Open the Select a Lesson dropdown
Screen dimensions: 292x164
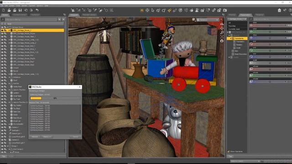click(245, 161)
